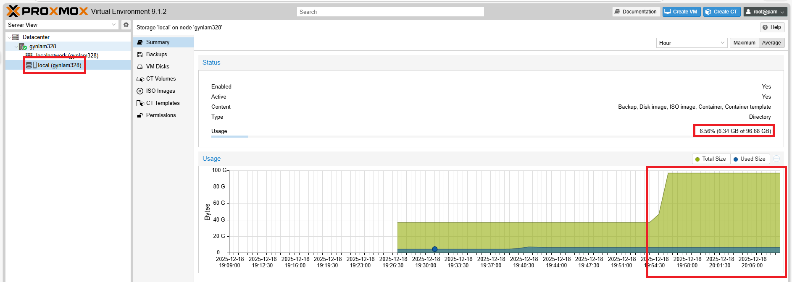Viewport: 792px width, 282px height.
Task: Click the local storage database icon
Action: coord(29,65)
